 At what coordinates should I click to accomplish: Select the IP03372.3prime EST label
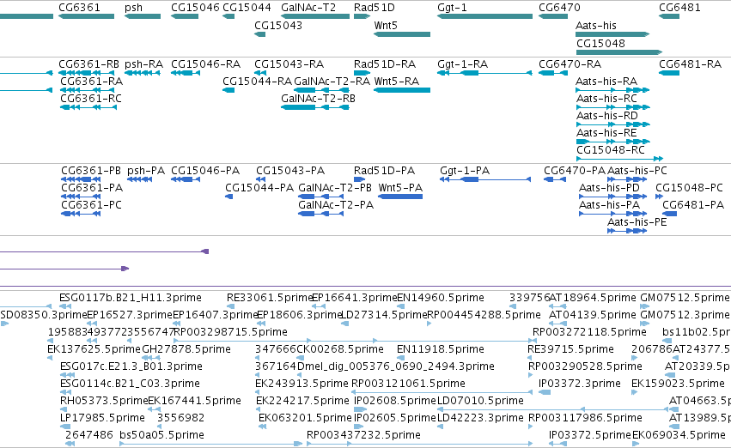[x=580, y=384]
